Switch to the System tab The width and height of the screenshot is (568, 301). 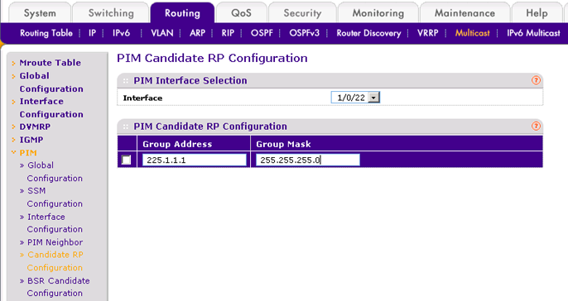(40, 13)
